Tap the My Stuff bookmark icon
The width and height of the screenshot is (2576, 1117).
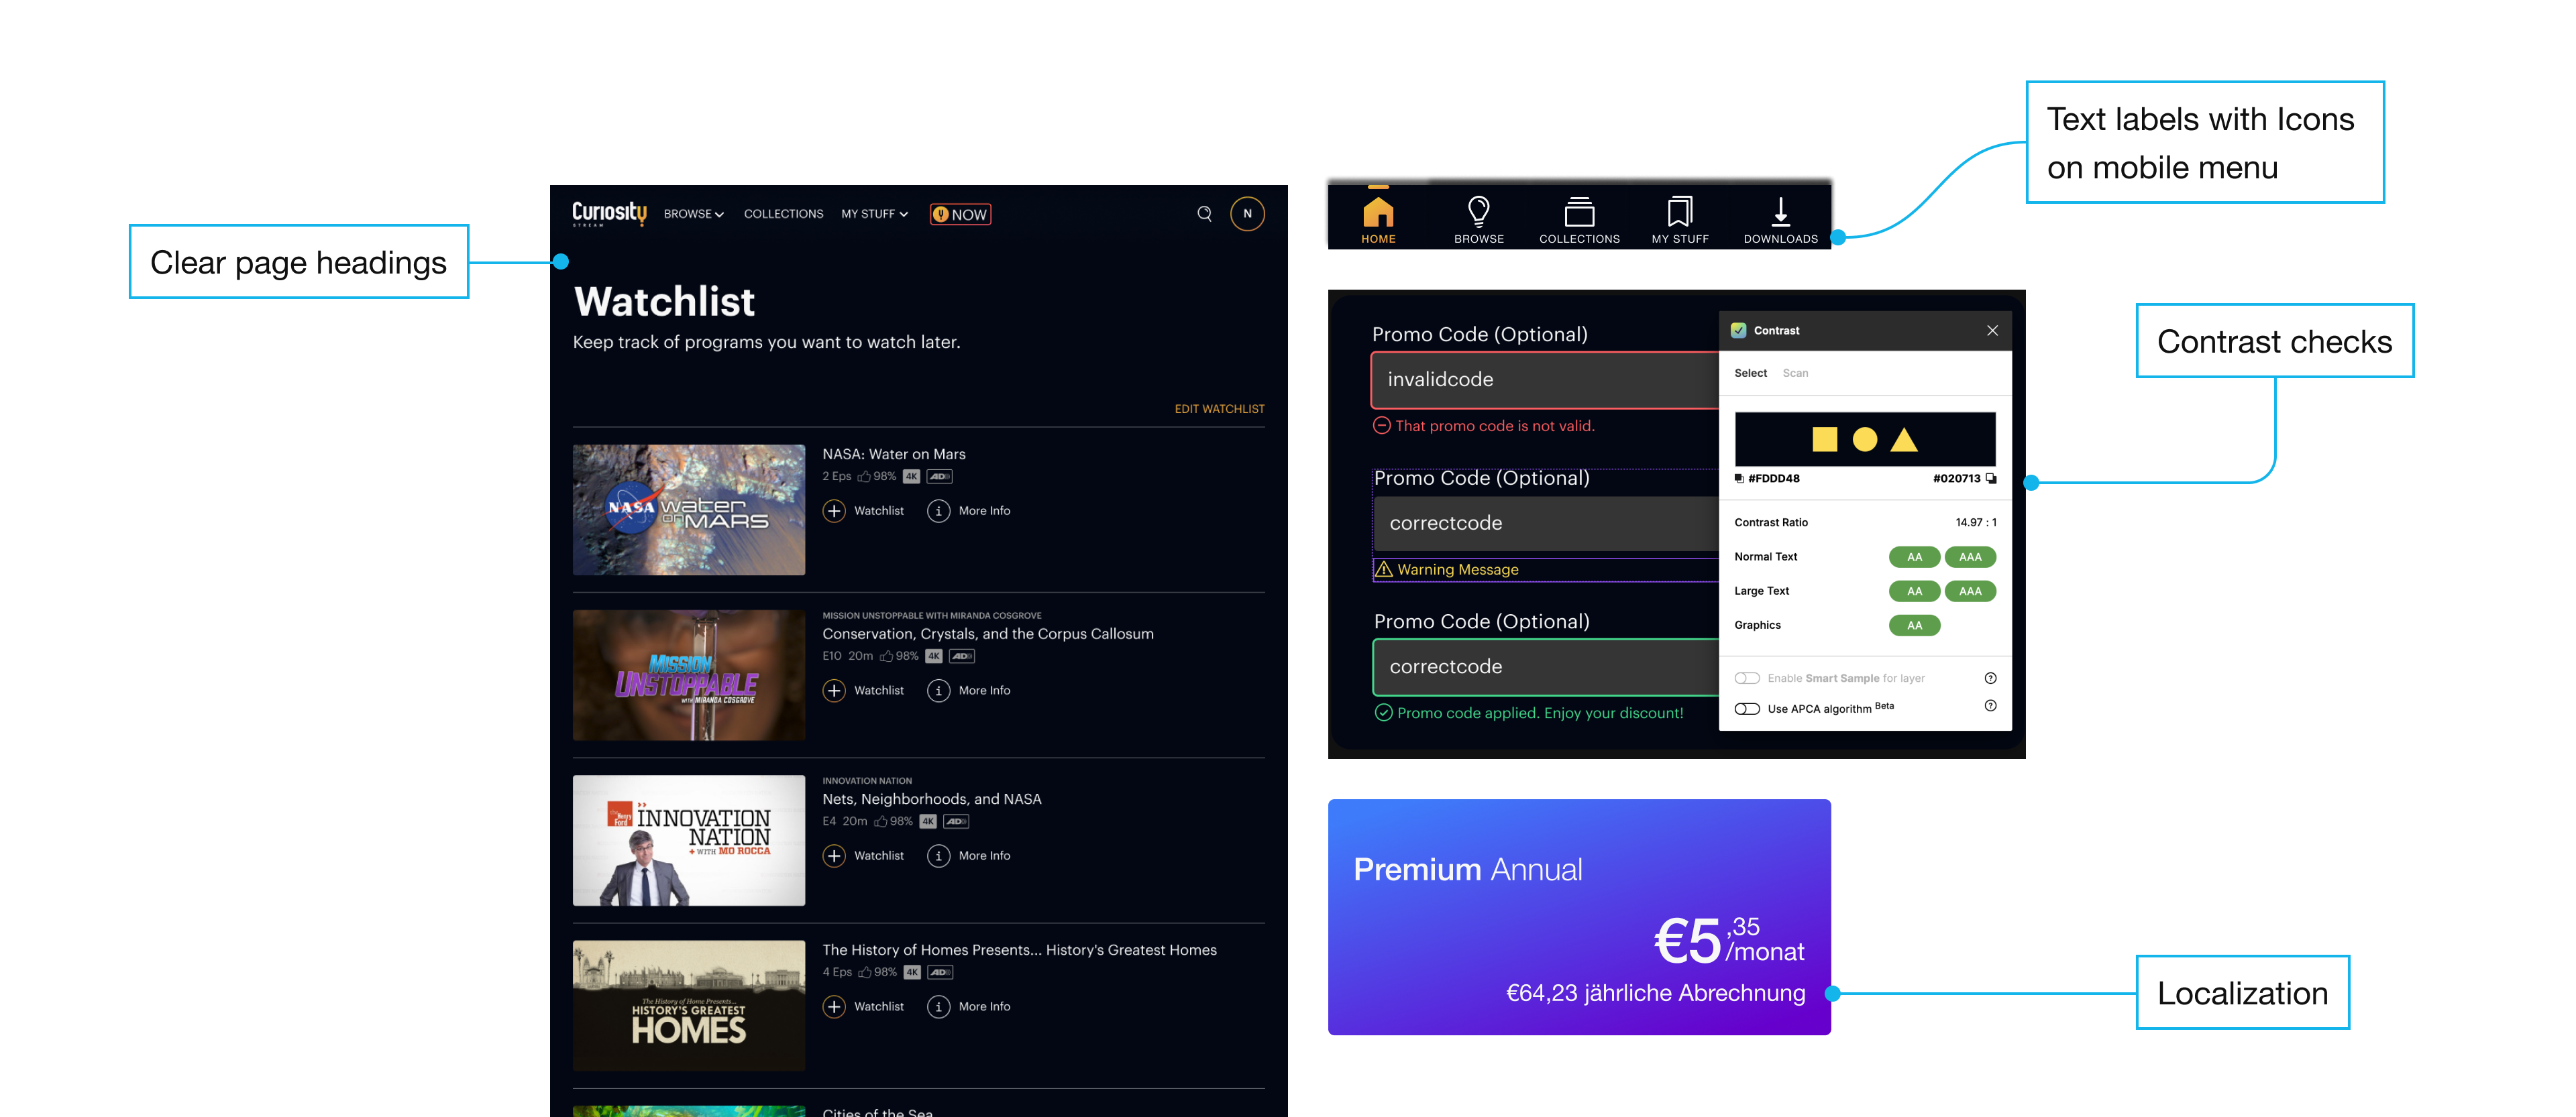1680,212
